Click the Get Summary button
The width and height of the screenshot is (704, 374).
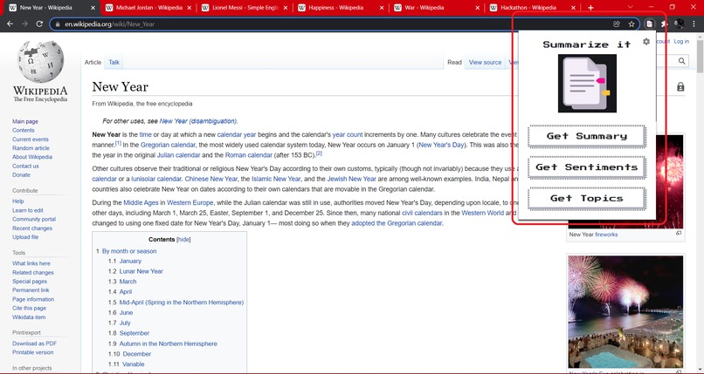pyautogui.click(x=587, y=136)
